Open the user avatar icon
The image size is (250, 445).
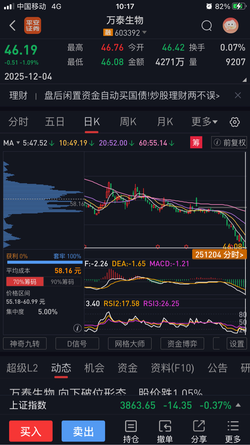click(x=230, y=25)
